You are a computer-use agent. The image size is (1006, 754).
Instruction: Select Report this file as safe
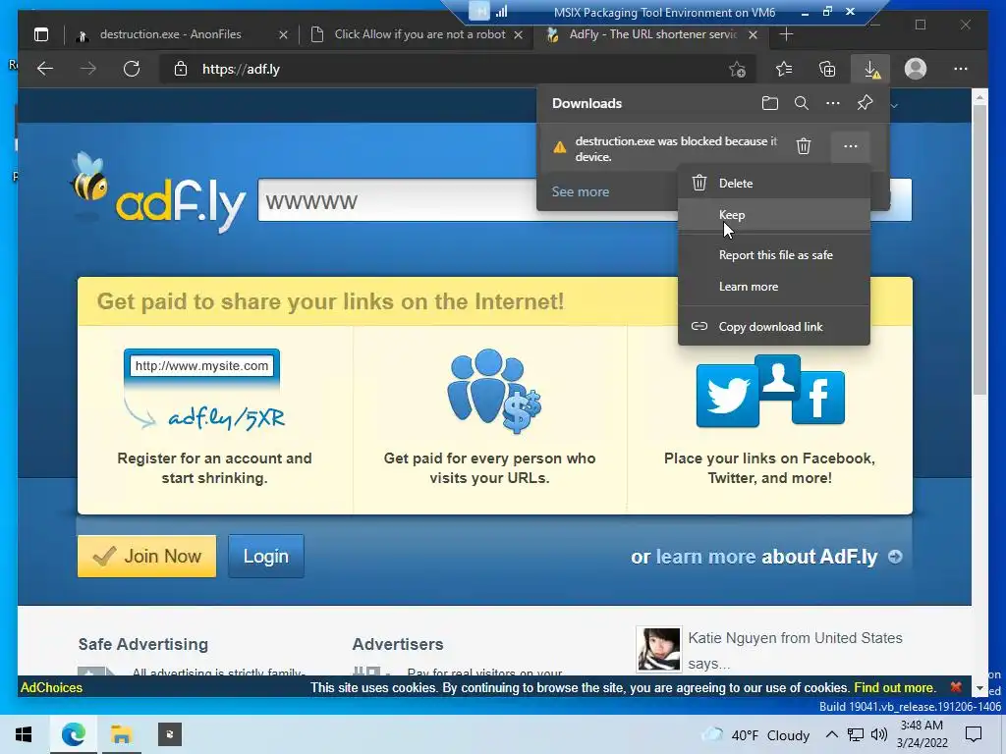pyautogui.click(x=774, y=255)
